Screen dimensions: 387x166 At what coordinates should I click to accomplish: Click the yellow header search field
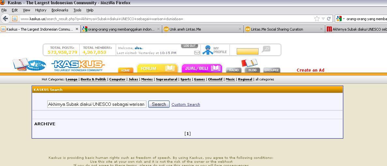coord(247,51)
